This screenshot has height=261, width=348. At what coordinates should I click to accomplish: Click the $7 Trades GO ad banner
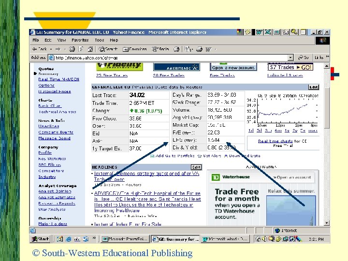coord(290,67)
